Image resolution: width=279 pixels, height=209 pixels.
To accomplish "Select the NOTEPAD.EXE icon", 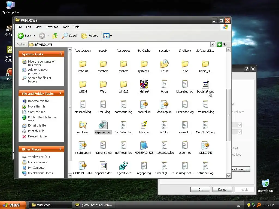I will click(x=144, y=145).
